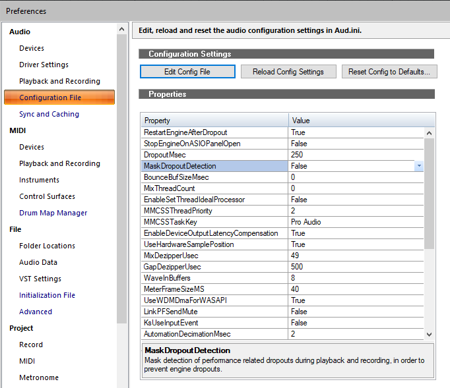
Task: Open VST Settings under File
Action: click(40, 279)
